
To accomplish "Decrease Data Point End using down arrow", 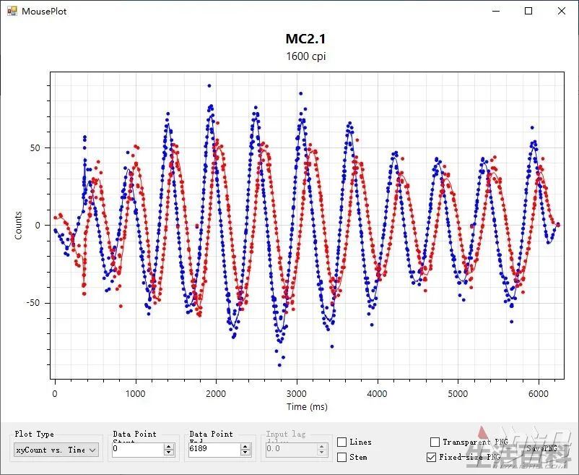I will (245, 453).
